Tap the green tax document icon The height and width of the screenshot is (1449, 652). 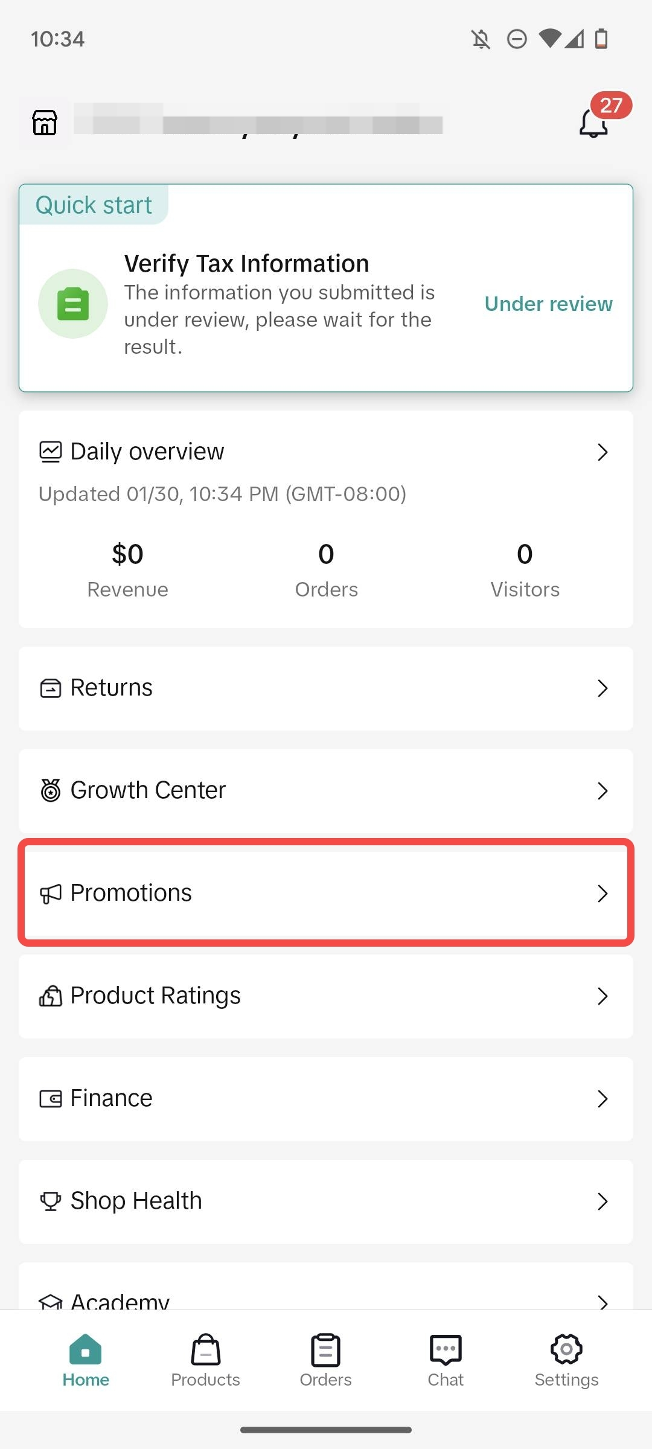coord(73,304)
